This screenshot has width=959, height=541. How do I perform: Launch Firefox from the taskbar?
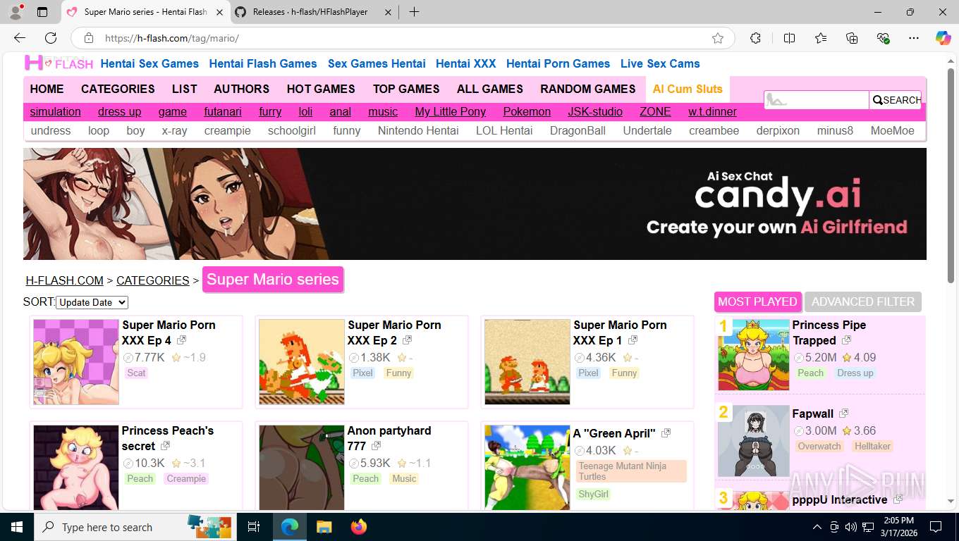359,527
